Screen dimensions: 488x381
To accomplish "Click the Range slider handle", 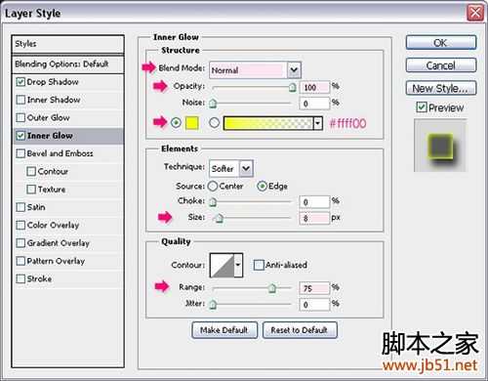I will 272,288.
